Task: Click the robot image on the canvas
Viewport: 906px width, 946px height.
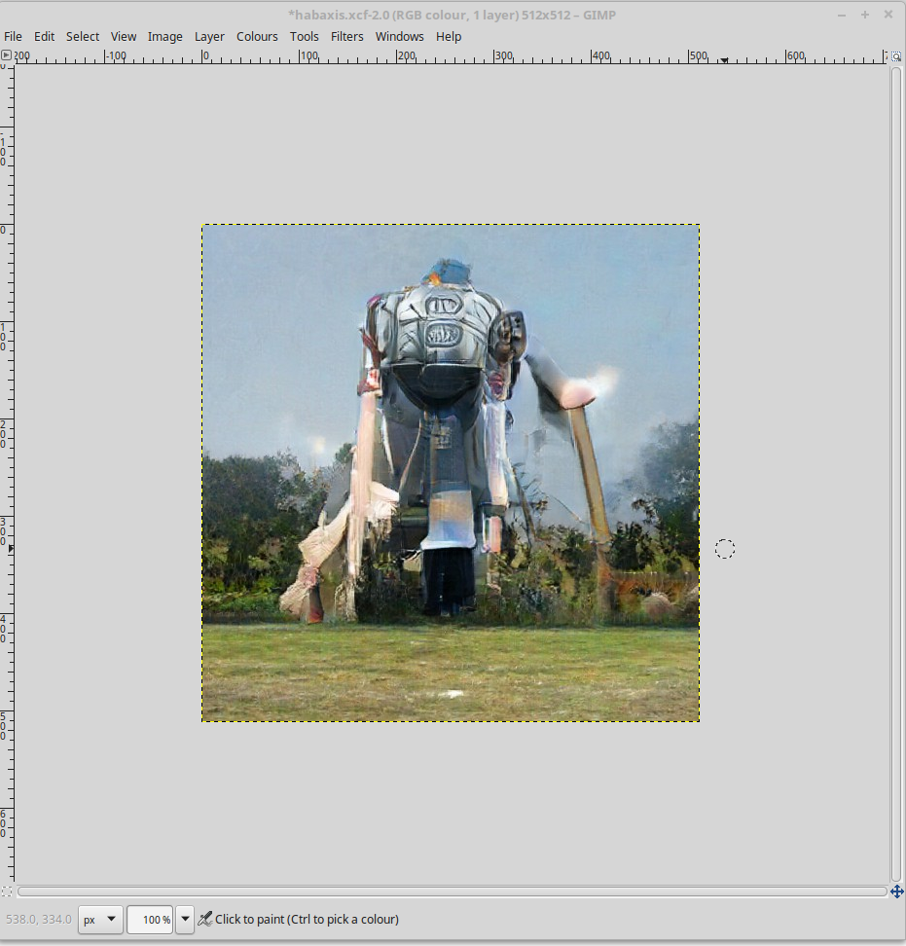Action: (451, 473)
